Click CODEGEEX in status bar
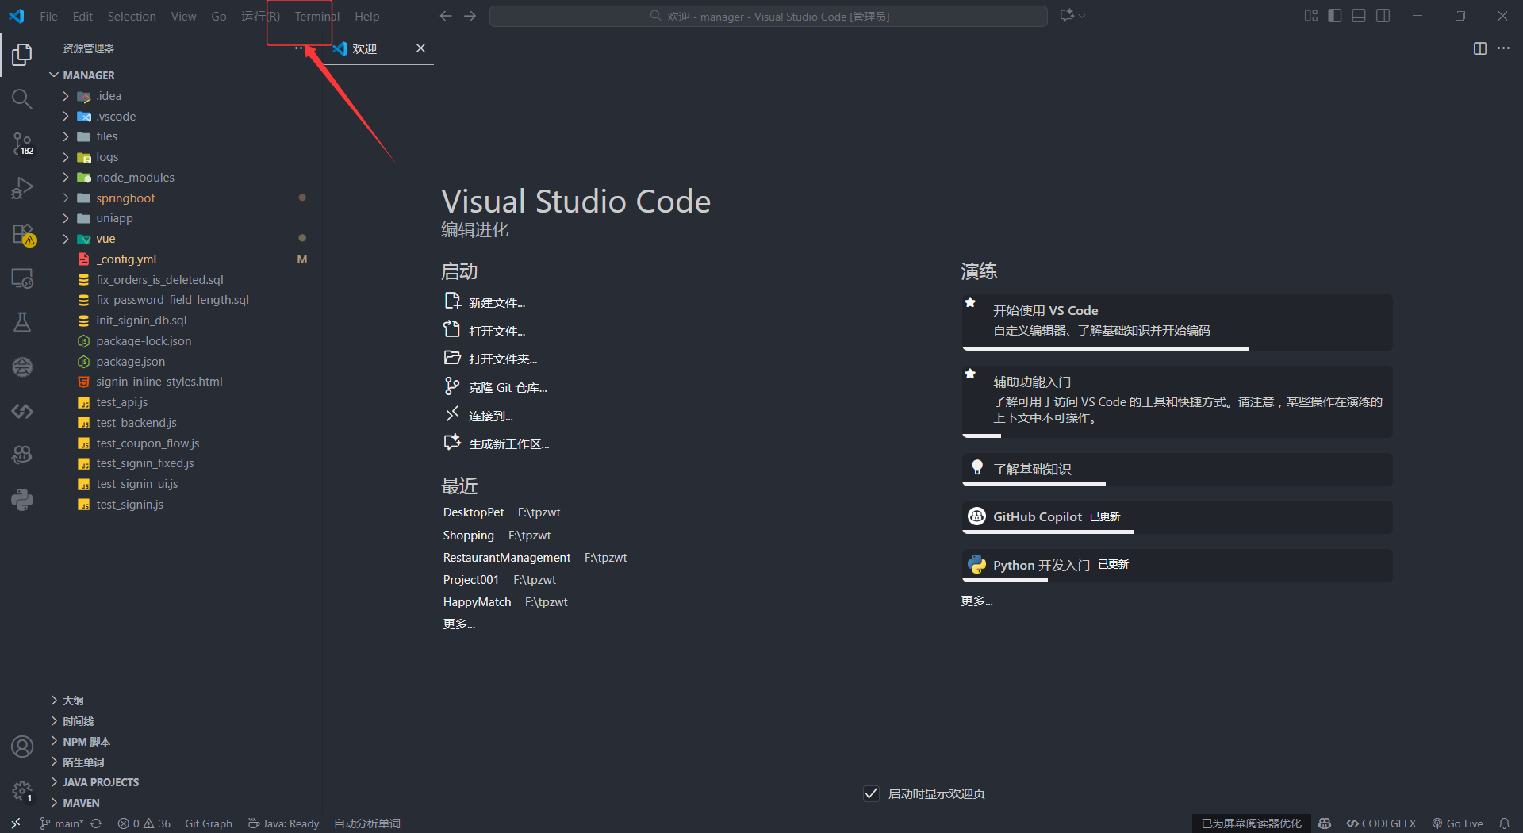Viewport: 1523px width, 833px height. click(x=1381, y=823)
